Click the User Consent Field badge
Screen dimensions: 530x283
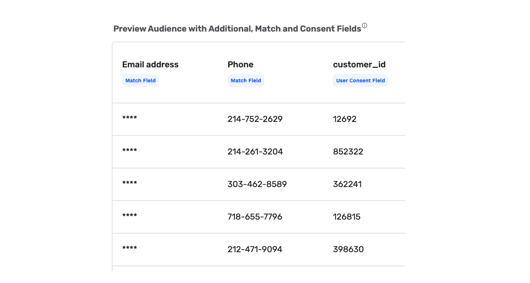[360, 81]
